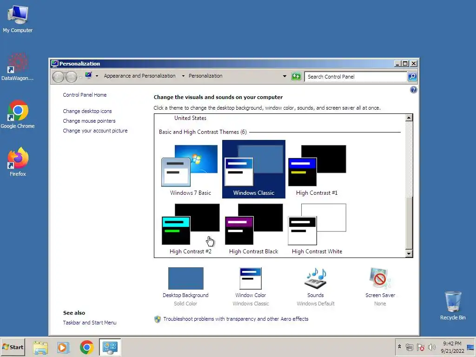Open Control Panel Home link

click(85, 95)
